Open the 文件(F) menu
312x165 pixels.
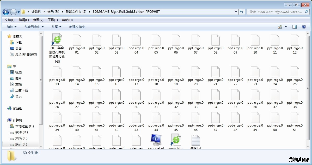(10, 20)
